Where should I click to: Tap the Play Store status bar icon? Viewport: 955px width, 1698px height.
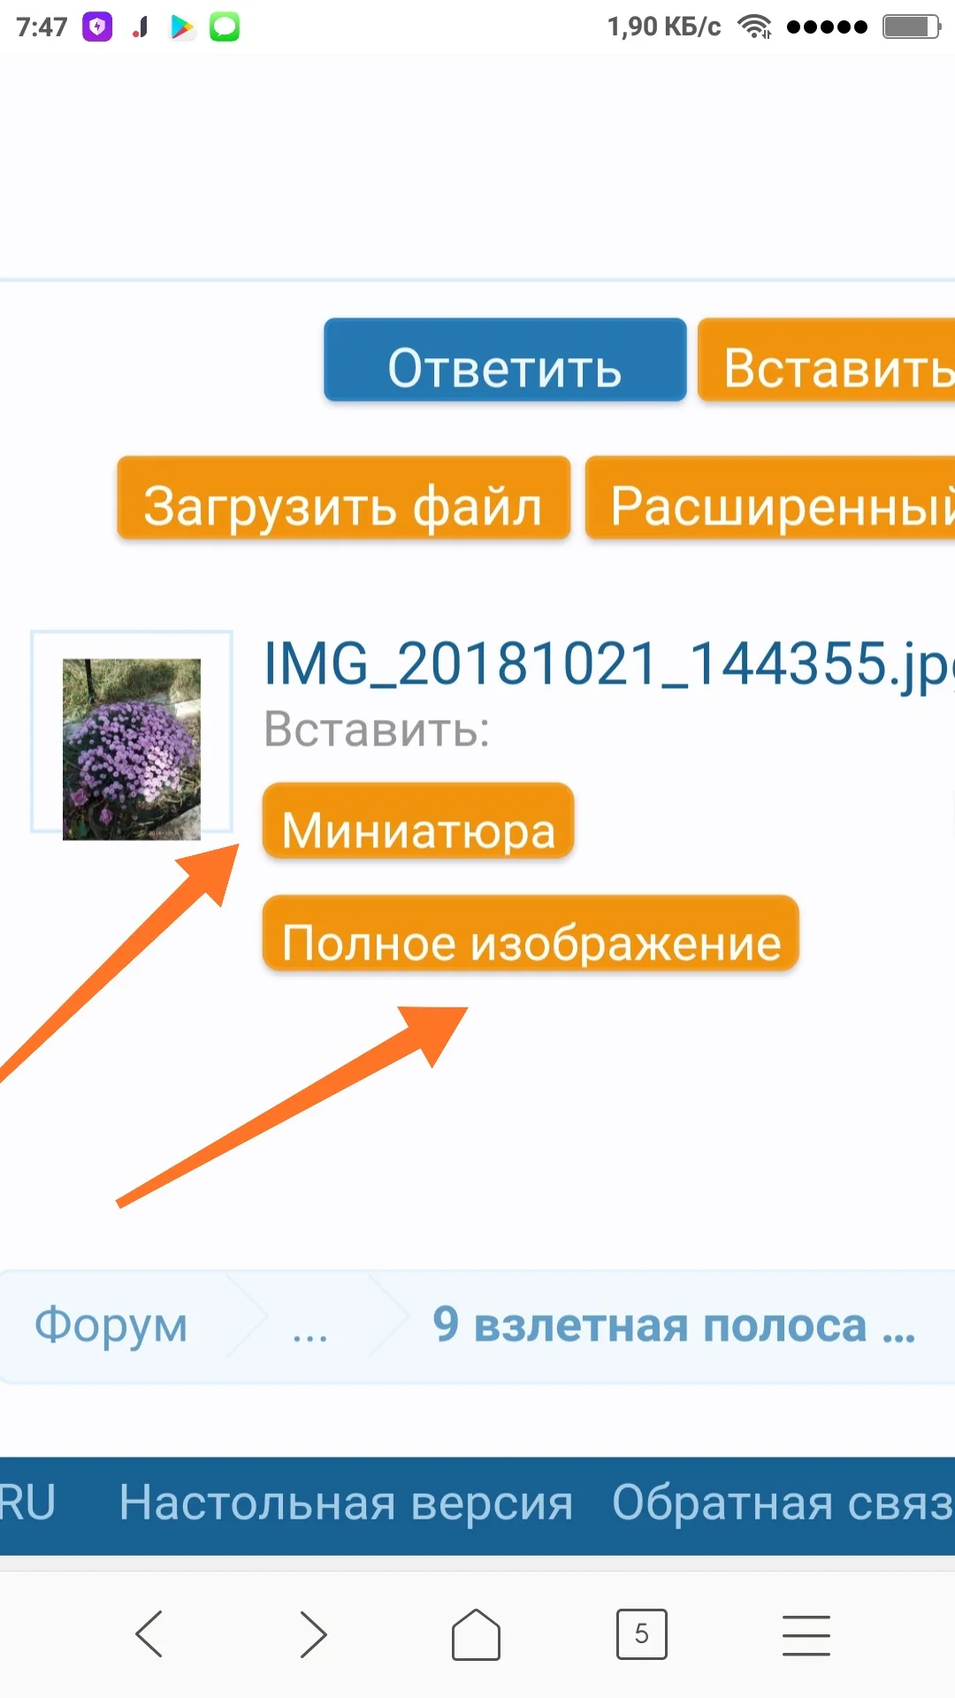click(182, 27)
